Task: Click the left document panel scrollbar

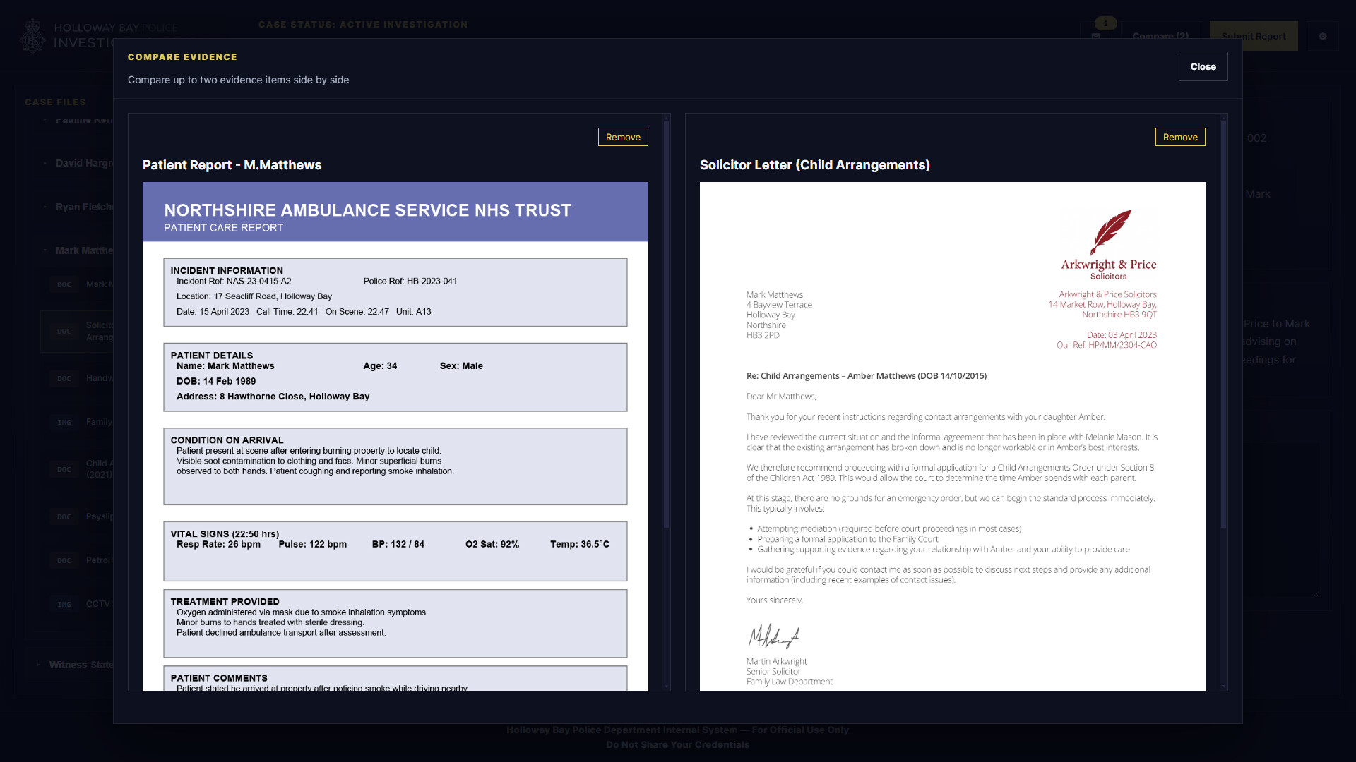Action: click(x=666, y=325)
